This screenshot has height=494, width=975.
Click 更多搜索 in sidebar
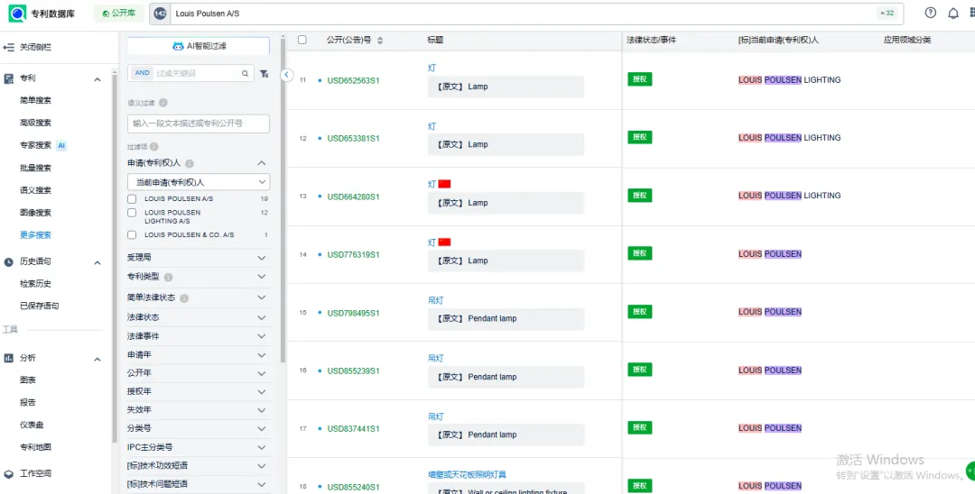pos(35,235)
